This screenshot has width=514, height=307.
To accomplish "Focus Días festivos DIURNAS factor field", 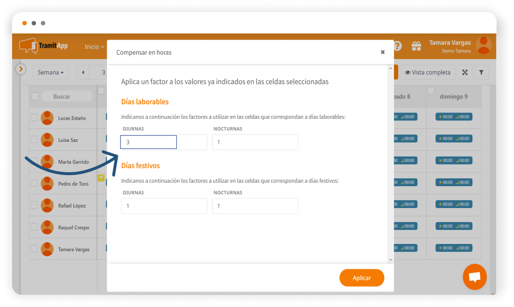I will tap(164, 206).
